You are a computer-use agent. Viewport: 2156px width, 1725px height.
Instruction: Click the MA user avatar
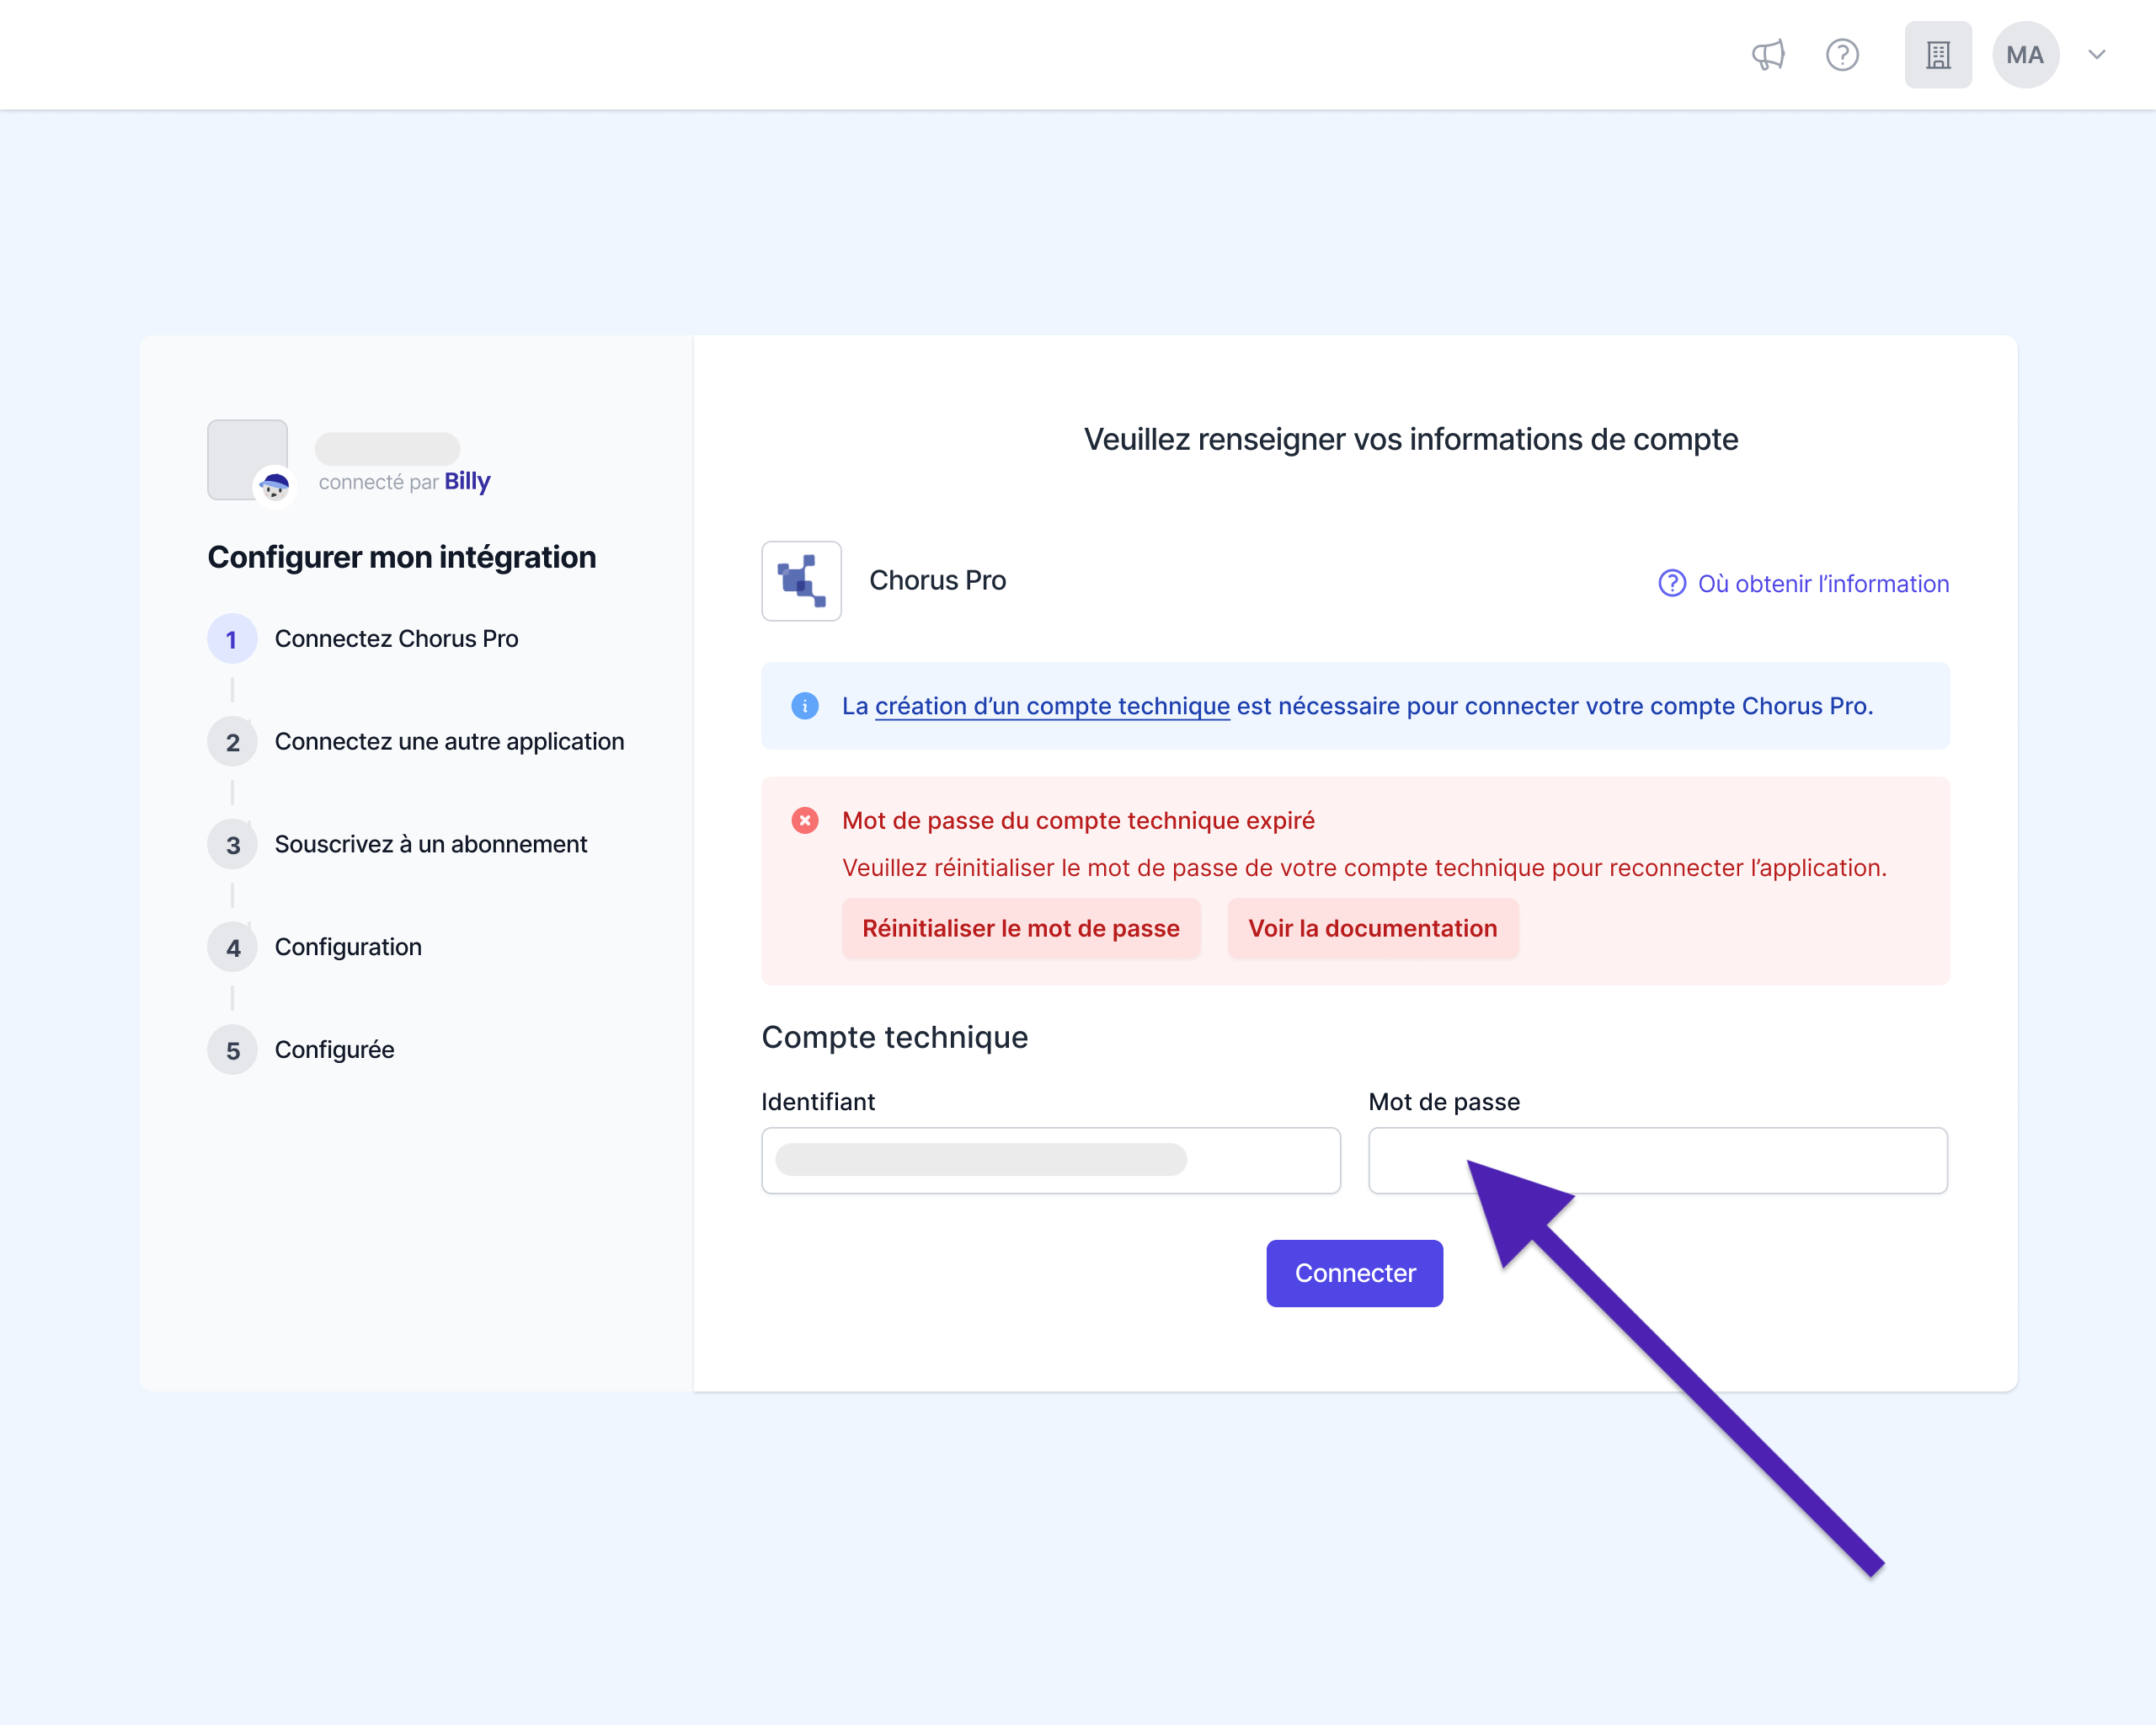pyautogui.click(x=2025, y=55)
